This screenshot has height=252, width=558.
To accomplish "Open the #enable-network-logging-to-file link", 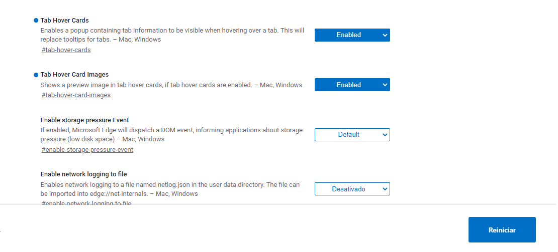I will tap(86, 203).
